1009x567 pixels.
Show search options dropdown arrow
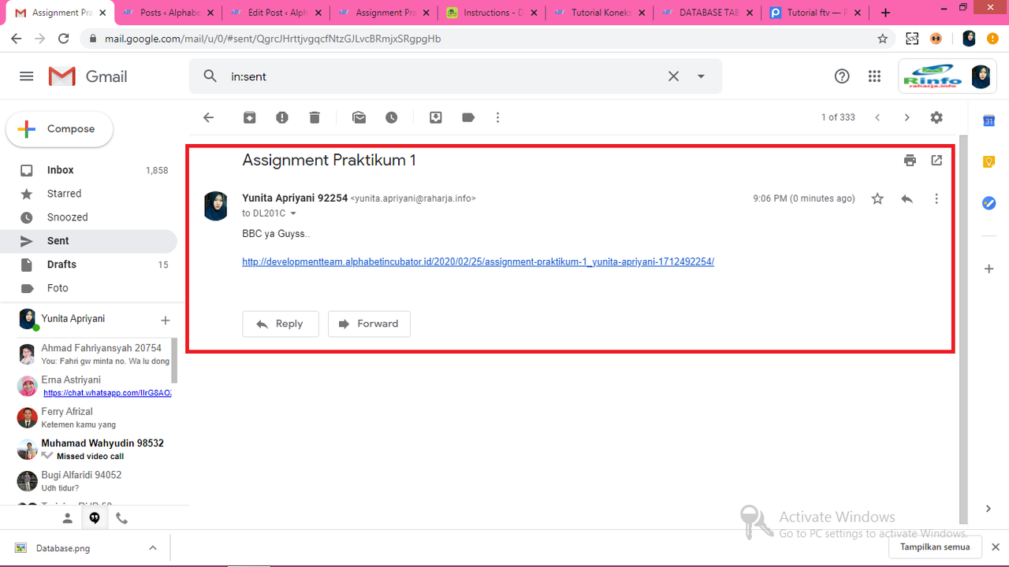coord(701,76)
